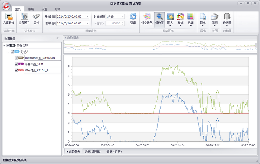Screen dimensions: 260x164
Task: Click the 趋势图表 overview range strip
Action: pos(160,47)
